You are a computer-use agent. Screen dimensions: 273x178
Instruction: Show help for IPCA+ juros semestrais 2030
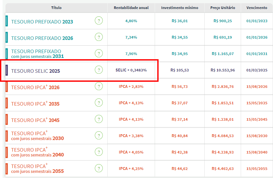99,136
